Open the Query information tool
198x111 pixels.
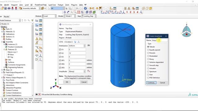click(x=85, y=8)
